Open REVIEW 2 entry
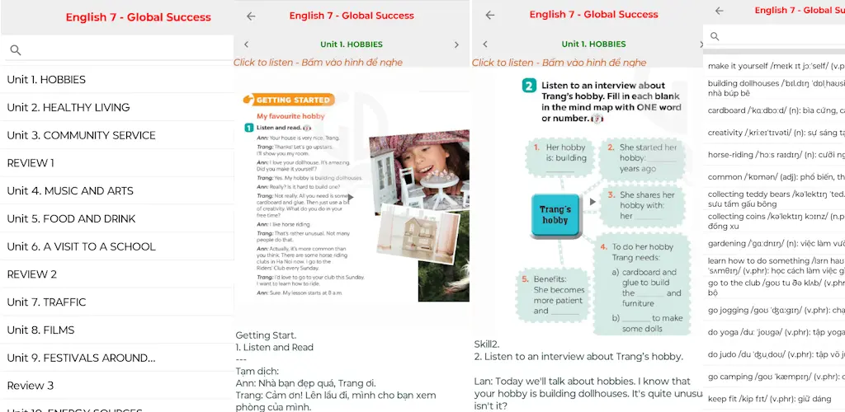This screenshot has width=845, height=412. (117, 274)
